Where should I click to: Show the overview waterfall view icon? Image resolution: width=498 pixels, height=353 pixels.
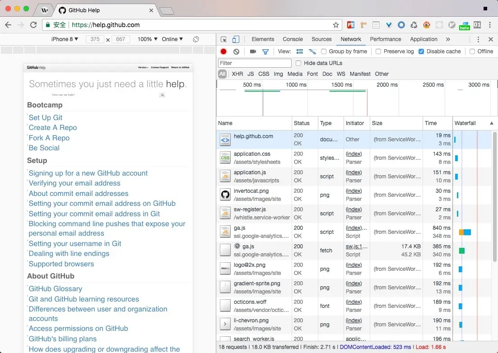tap(312, 51)
